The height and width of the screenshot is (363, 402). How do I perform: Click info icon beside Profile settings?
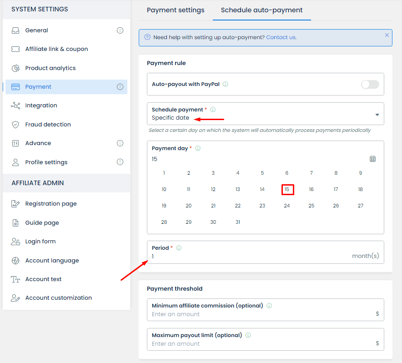(x=120, y=162)
